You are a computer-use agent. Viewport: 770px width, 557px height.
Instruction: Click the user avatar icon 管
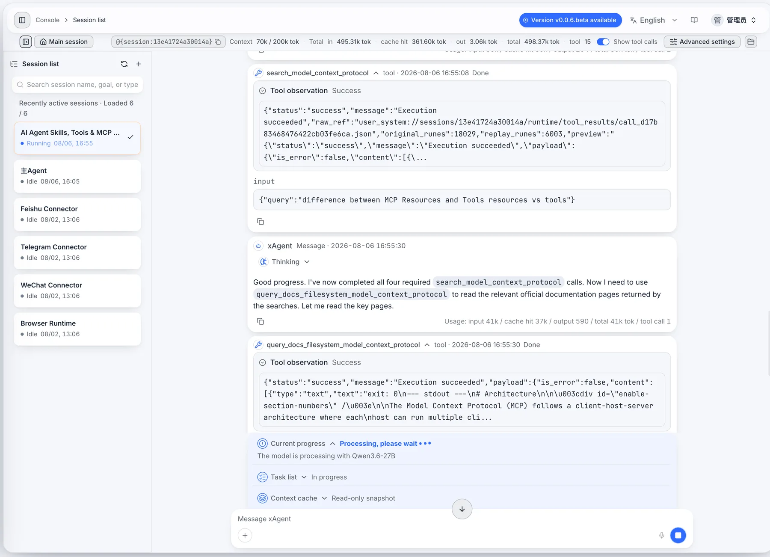click(x=717, y=20)
